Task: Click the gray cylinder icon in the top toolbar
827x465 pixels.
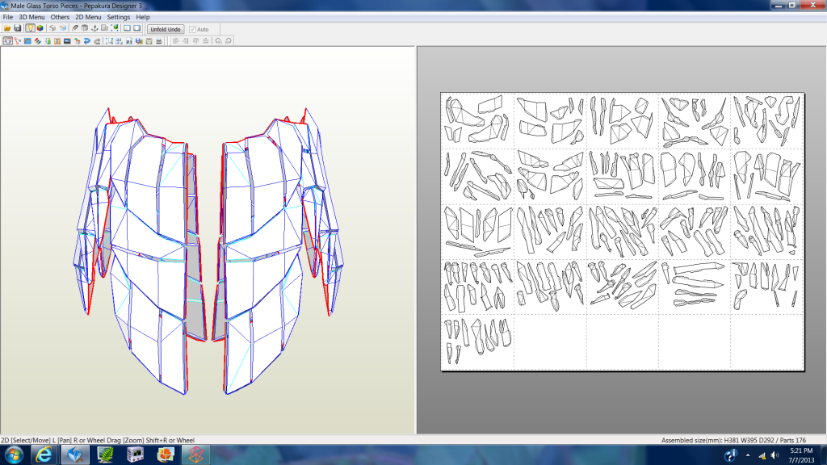Action: (x=84, y=28)
